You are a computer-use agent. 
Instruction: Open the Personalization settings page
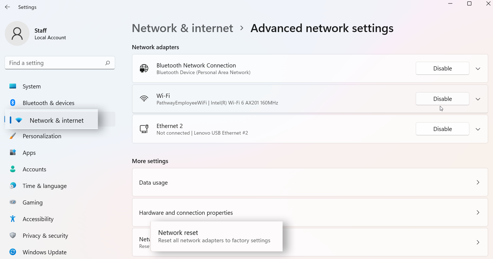(x=42, y=136)
